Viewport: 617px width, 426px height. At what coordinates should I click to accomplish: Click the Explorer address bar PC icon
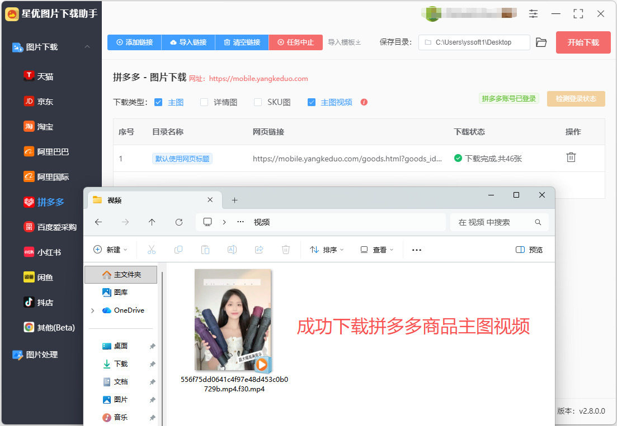pos(208,222)
